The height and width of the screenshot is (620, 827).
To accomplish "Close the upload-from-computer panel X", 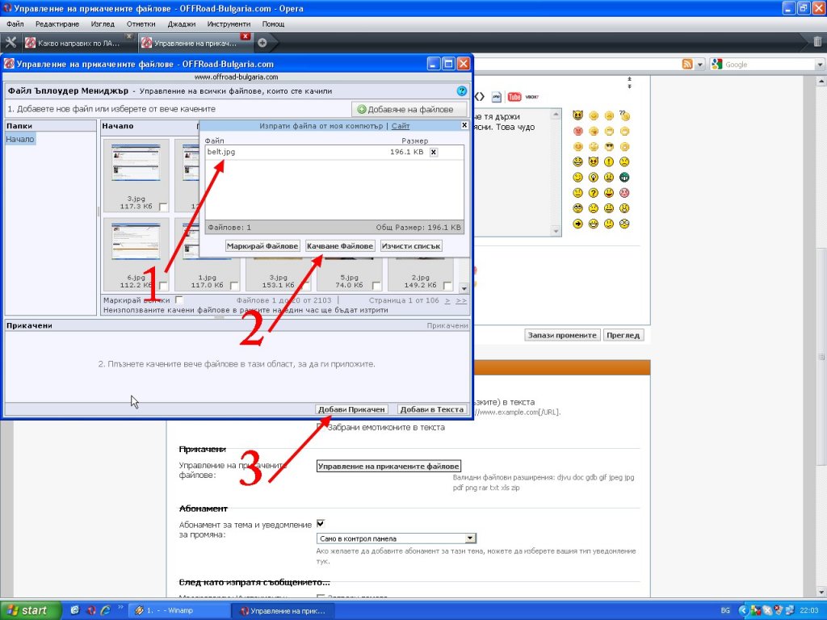I will coord(464,125).
